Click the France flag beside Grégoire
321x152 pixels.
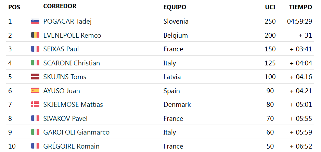pos(35,146)
